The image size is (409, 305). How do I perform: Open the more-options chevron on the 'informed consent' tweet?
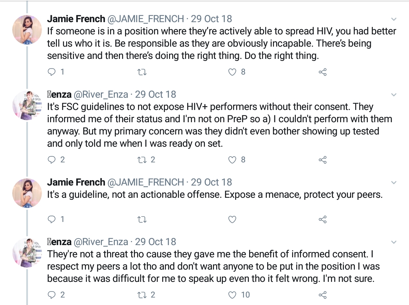pyautogui.click(x=394, y=242)
